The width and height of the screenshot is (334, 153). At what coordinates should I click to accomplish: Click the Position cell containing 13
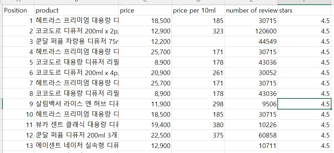pyautogui.click(x=18, y=146)
